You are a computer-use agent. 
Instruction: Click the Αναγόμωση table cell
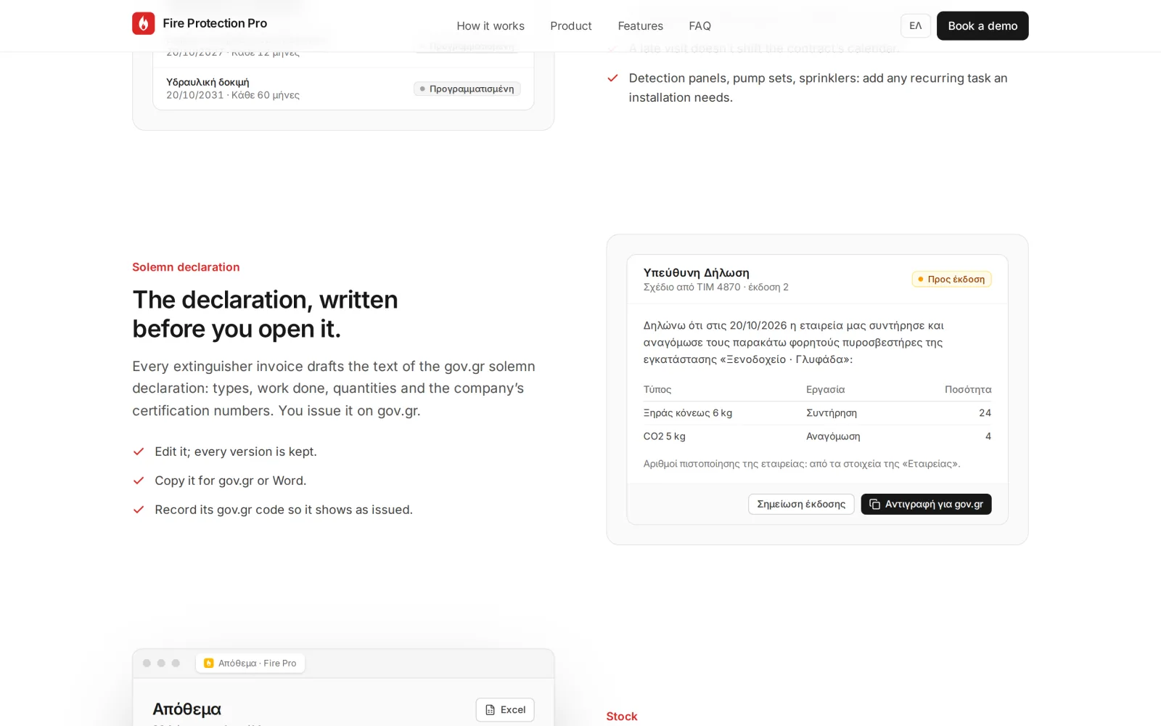coord(833,436)
